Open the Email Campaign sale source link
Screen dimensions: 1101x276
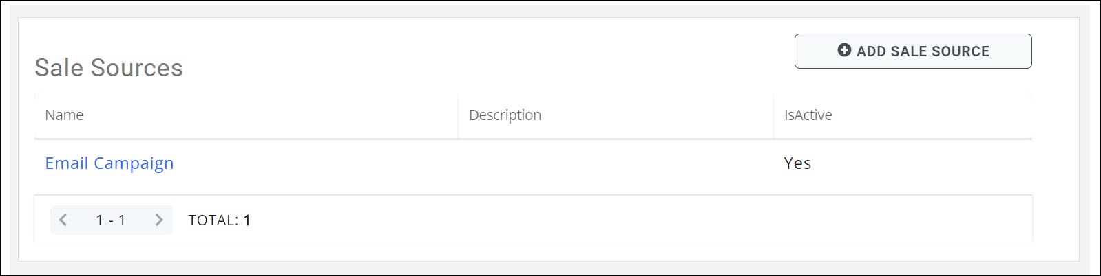pyautogui.click(x=109, y=163)
